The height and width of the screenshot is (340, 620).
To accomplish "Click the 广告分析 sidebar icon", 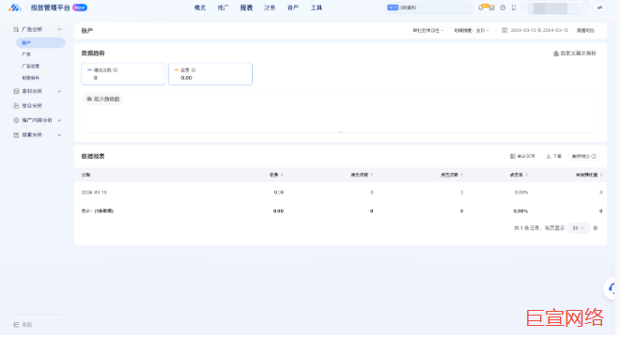I will coord(16,29).
